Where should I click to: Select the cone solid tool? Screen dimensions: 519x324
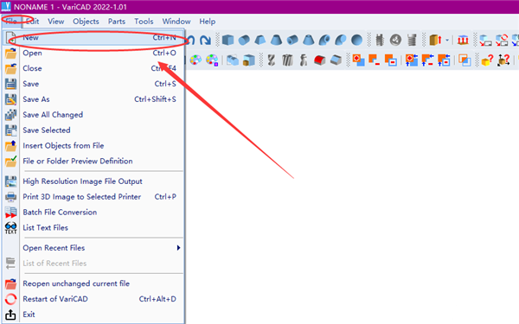pos(276,41)
